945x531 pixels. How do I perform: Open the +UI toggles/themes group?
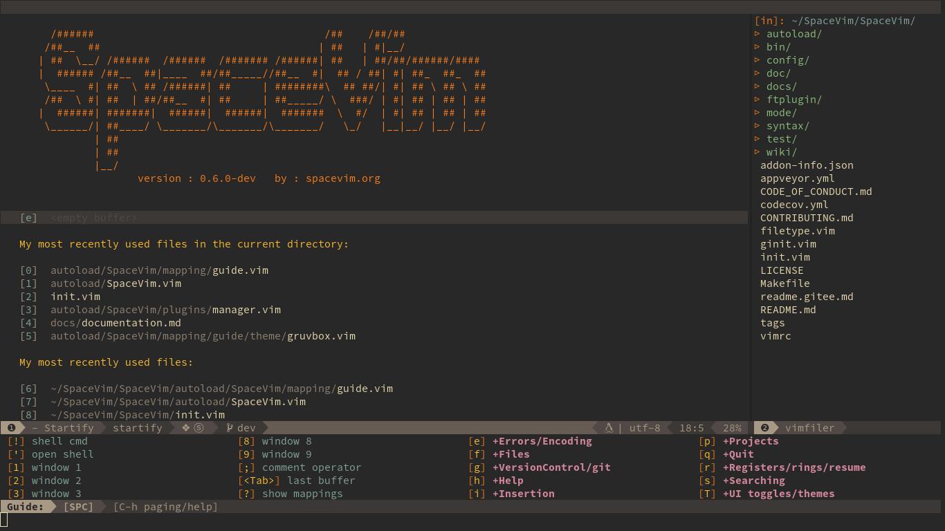(767, 494)
